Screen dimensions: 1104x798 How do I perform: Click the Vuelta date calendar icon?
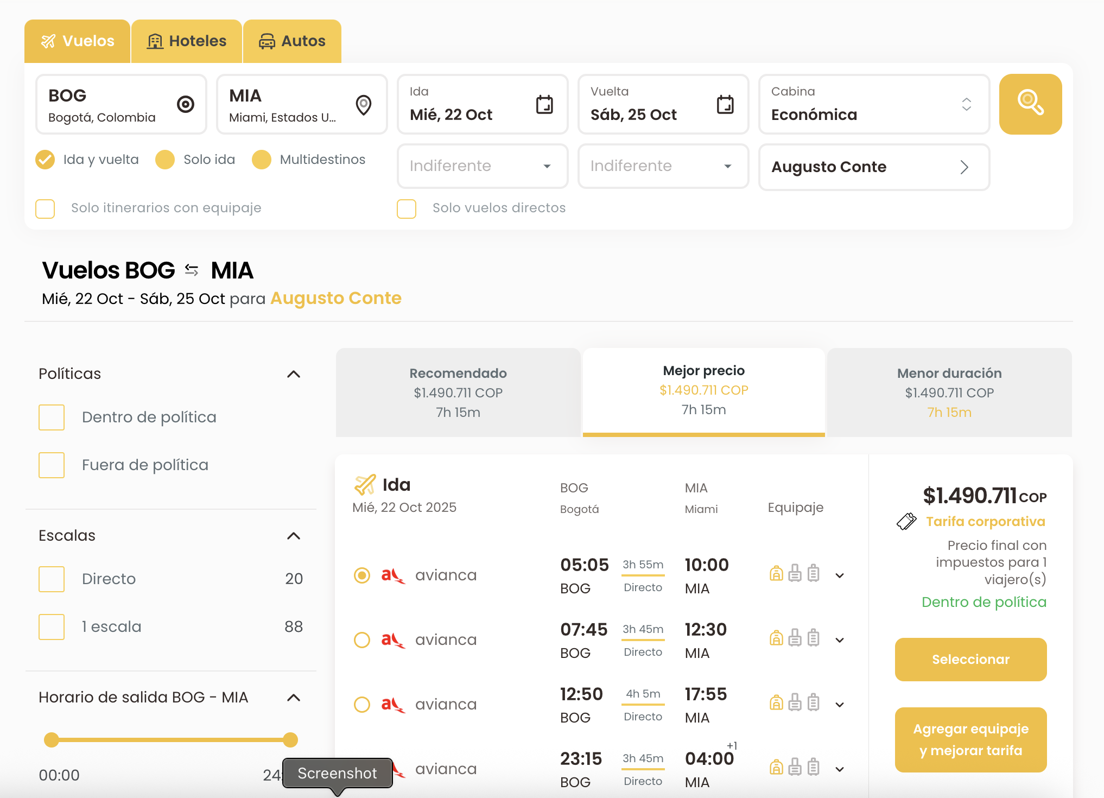click(725, 104)
